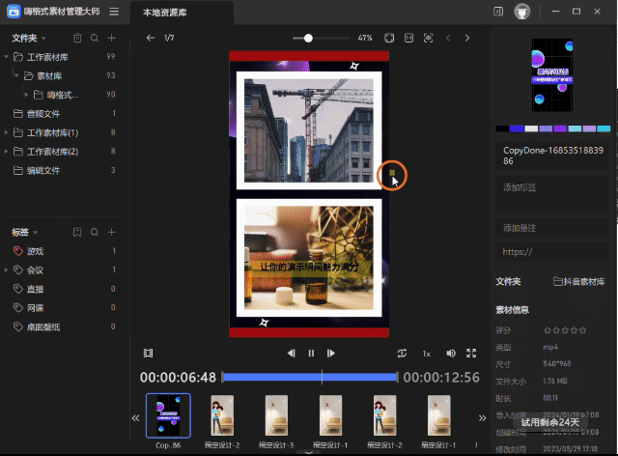Screen dimensions: 618x456
Task: Enter fullscreen video preview
Action: point(471,353)
